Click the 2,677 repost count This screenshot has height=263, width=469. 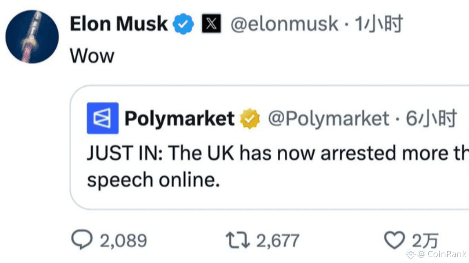coord(278,241)
